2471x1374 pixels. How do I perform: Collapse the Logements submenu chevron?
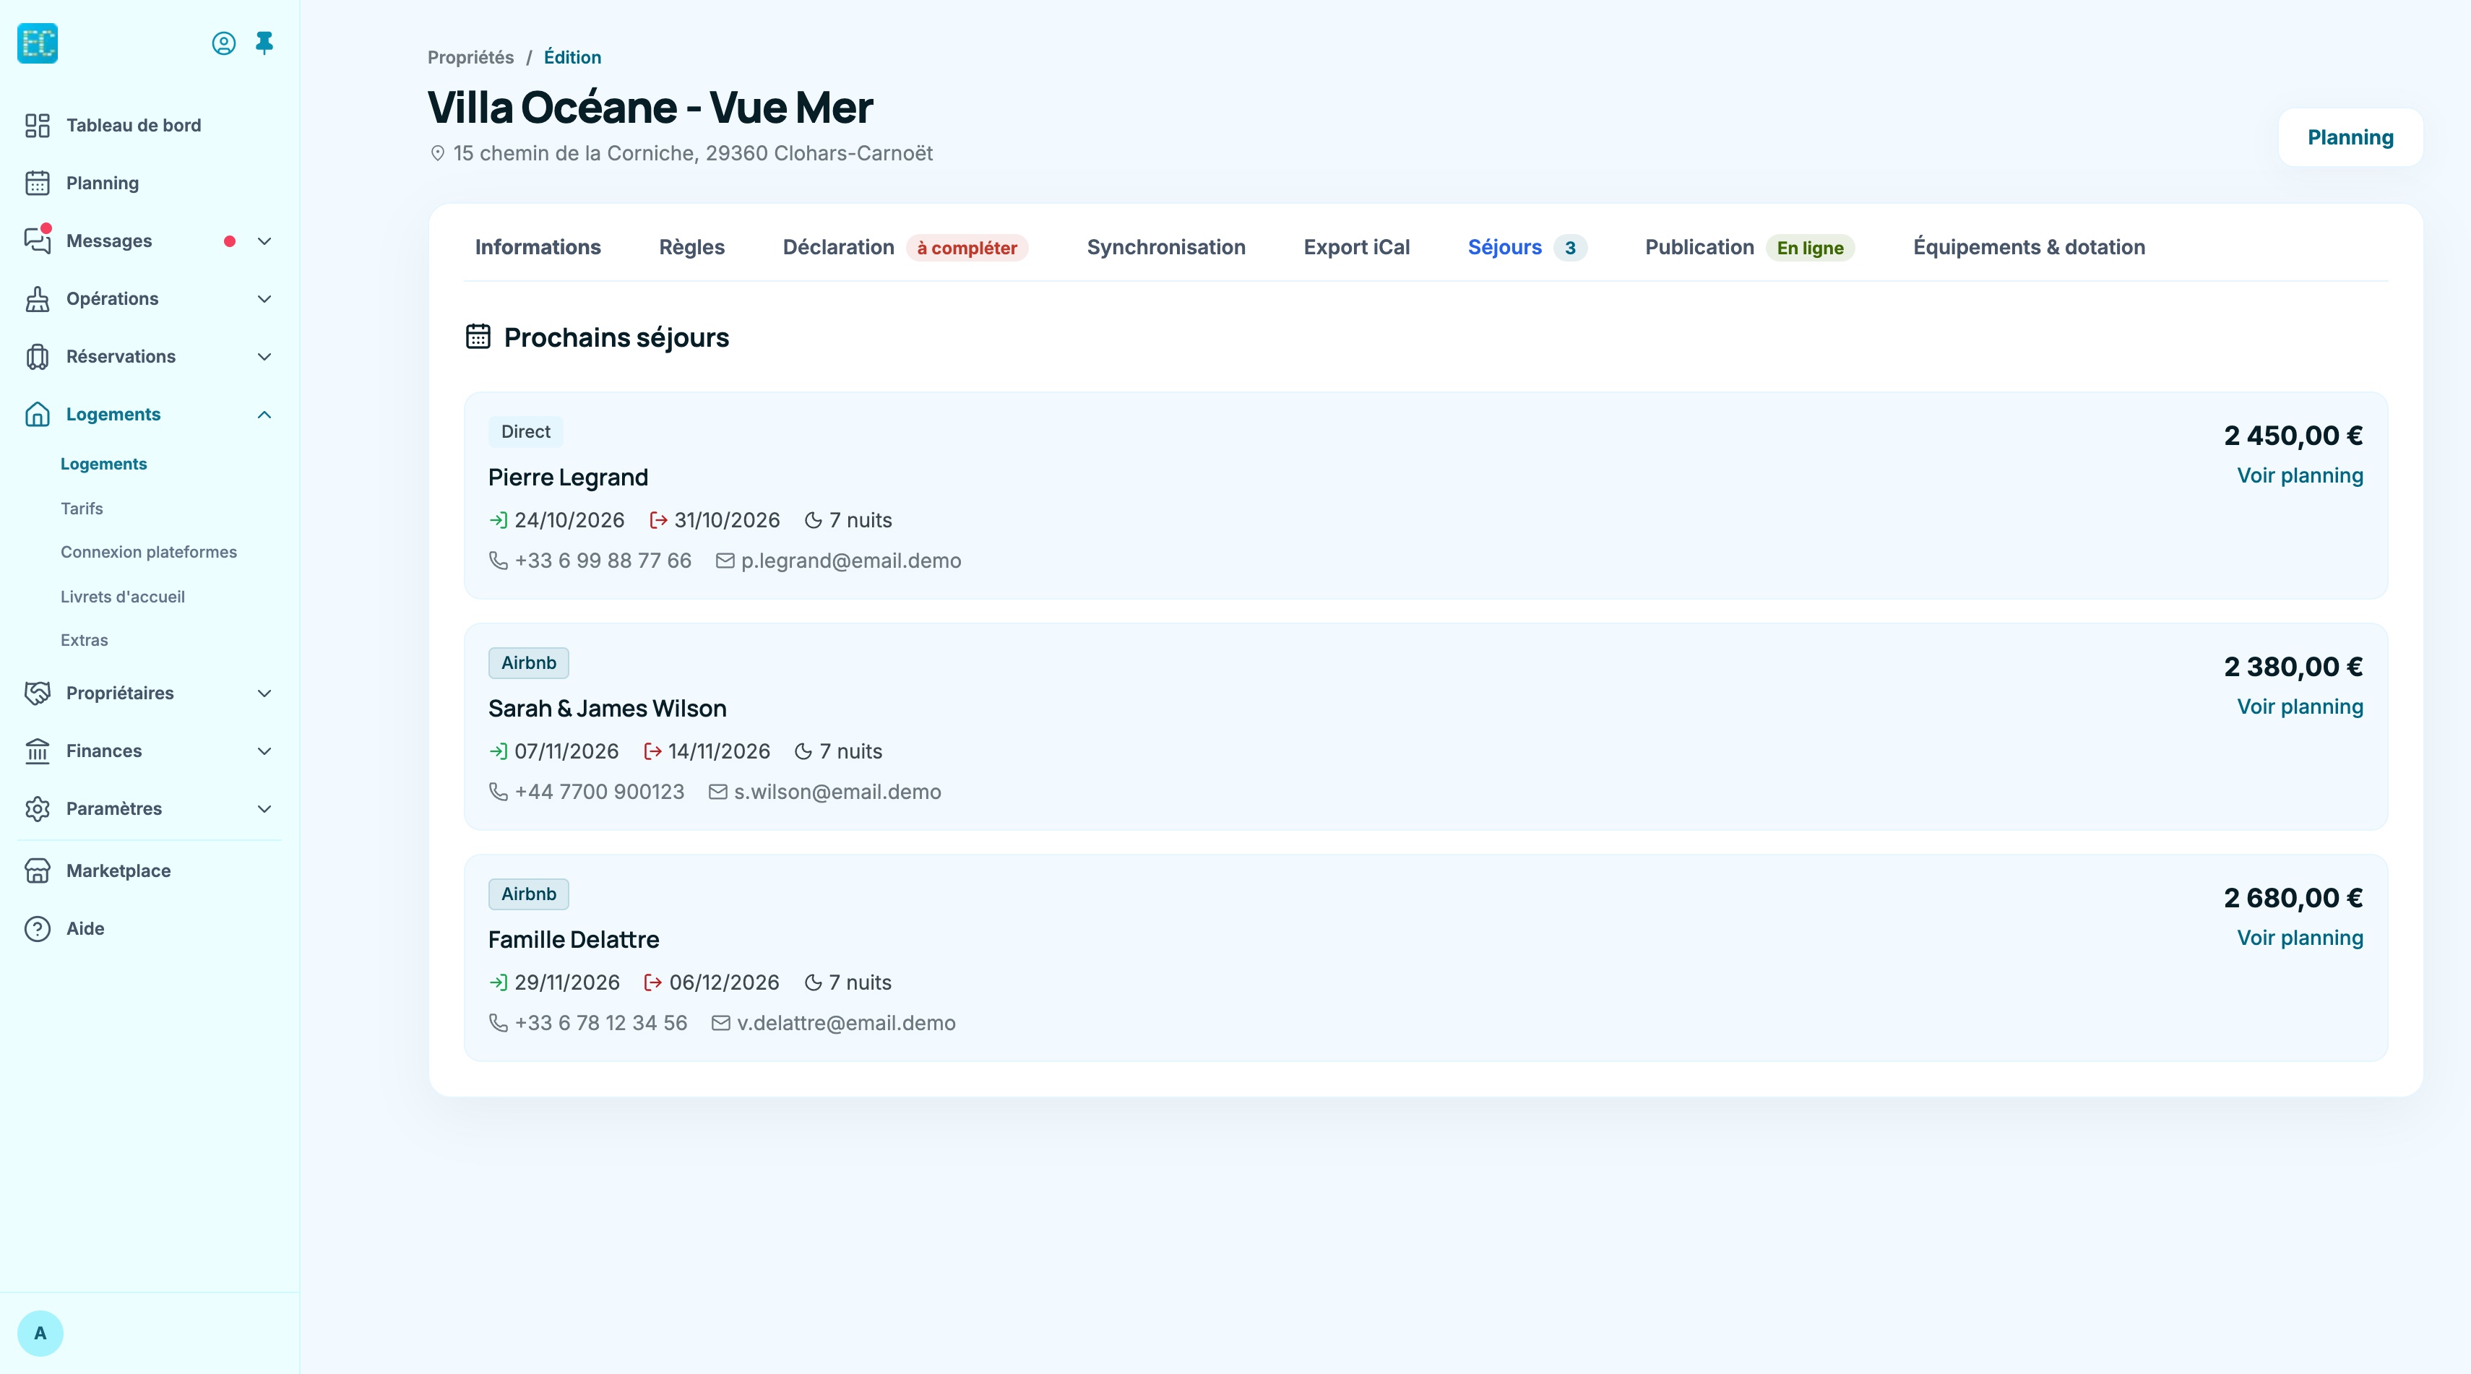point(264,414)
